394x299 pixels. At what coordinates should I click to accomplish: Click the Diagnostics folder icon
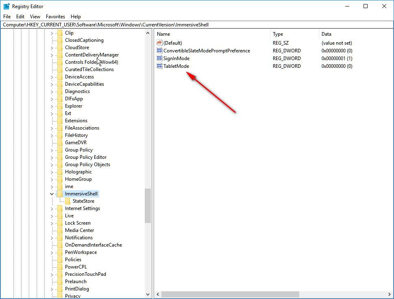(x=60, y=91)
